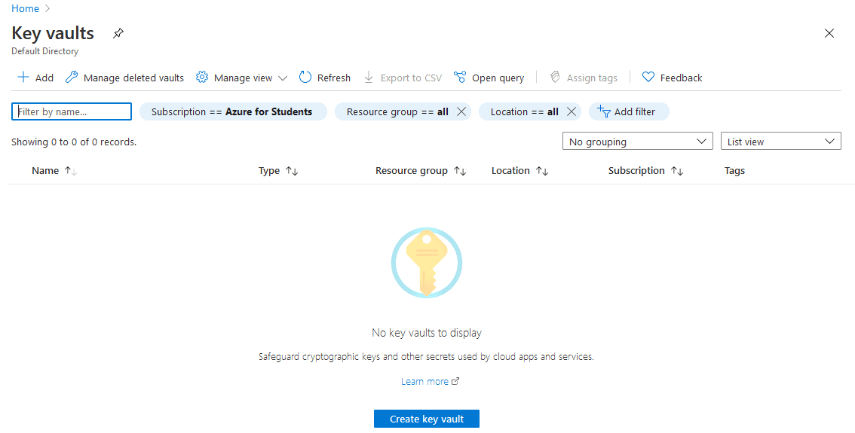Open the Feedback heart button
Screen dimensions: 855x433
pyautogui.click(x=672, y=78)
